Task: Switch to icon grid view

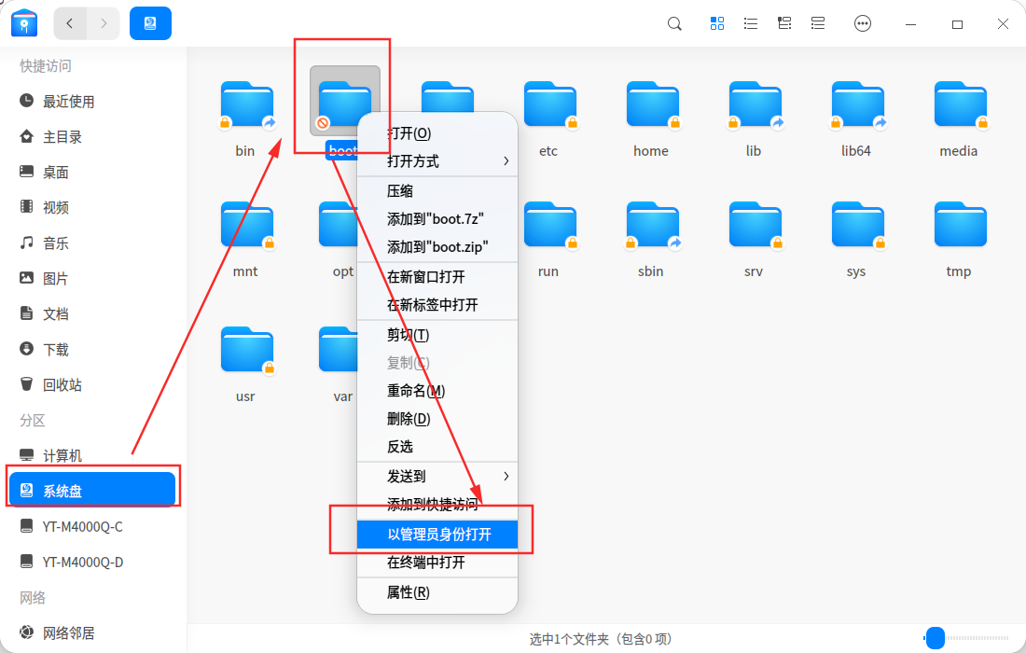Action: pyautogui.click(x=717, y=23)
